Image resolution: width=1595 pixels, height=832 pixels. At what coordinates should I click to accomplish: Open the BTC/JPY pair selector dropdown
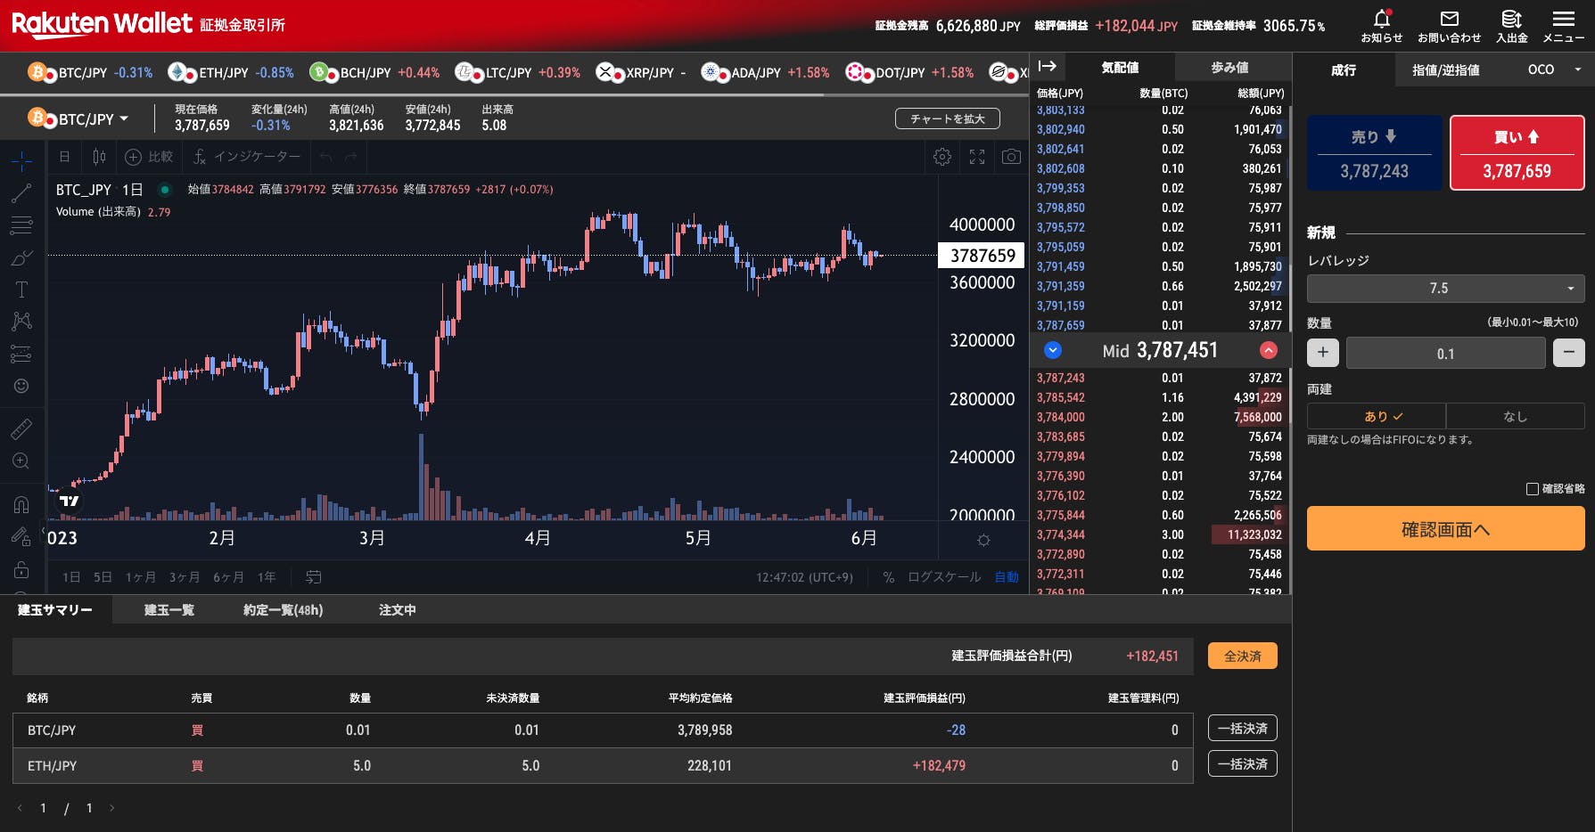pyautogui.click(x=124, y=118)
